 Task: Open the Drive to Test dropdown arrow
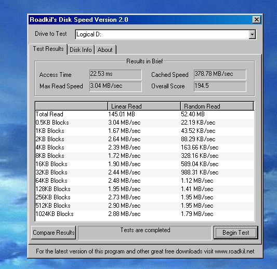[x=252, y=34]
